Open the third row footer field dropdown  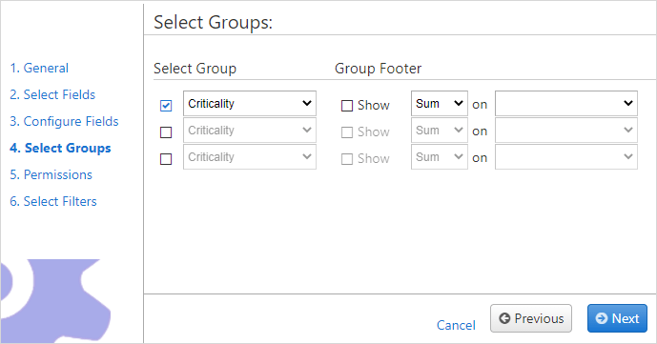click(566, 157)
